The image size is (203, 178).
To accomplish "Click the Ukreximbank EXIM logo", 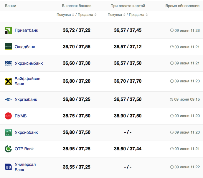I will tap(8, 63).
